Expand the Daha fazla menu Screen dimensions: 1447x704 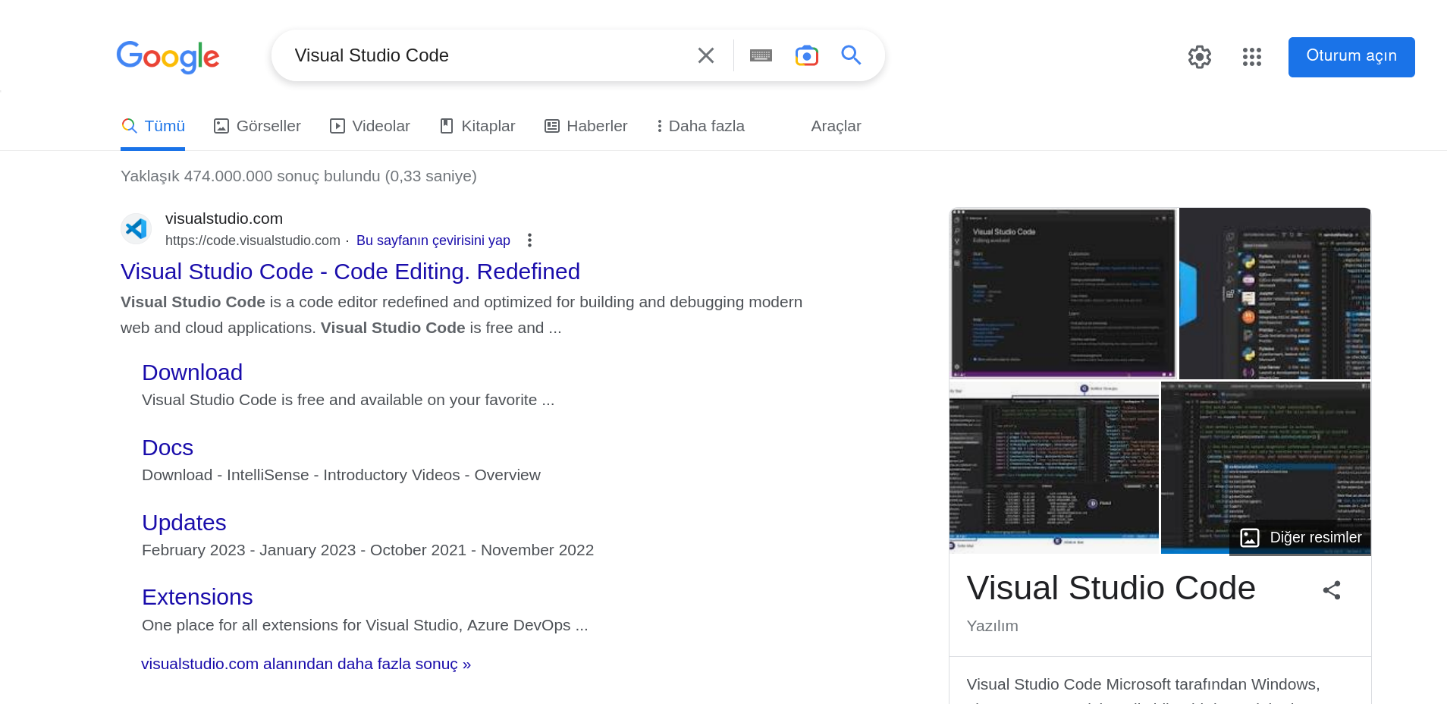(x=701, y=126)
